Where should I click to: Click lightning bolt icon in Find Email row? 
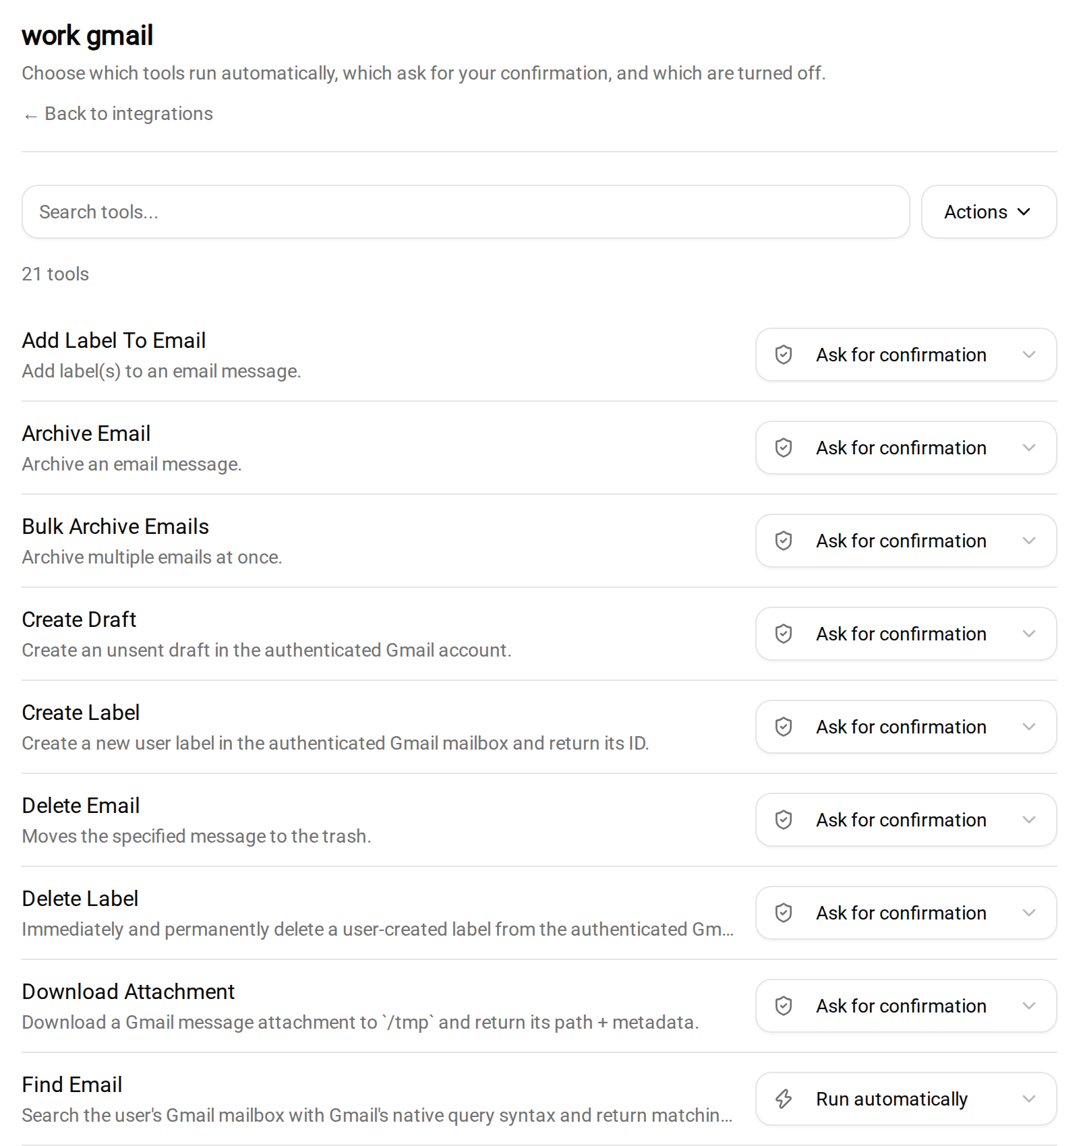tap(783, 1099)
